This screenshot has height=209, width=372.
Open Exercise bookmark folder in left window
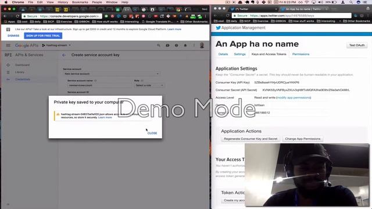pos(65,21)
